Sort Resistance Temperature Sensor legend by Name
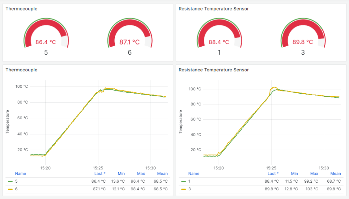Image resolution: width=349 pixels, height=199 pixels. point(194,173)
